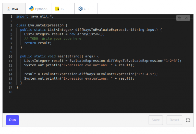Place cursor on the TODO comment line
Screen dimensions: 196x134
[53, 39]
